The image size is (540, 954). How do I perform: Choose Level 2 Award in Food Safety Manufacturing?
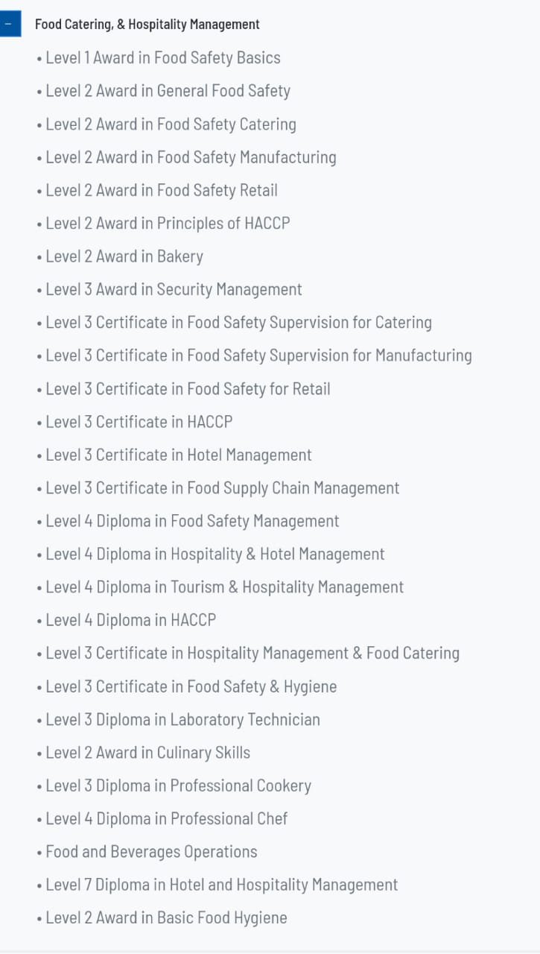[x=191, y=157]
